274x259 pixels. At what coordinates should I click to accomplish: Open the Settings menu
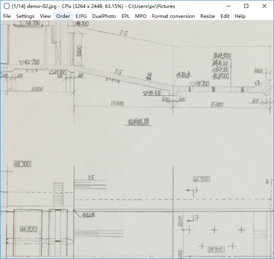point(25,16)
